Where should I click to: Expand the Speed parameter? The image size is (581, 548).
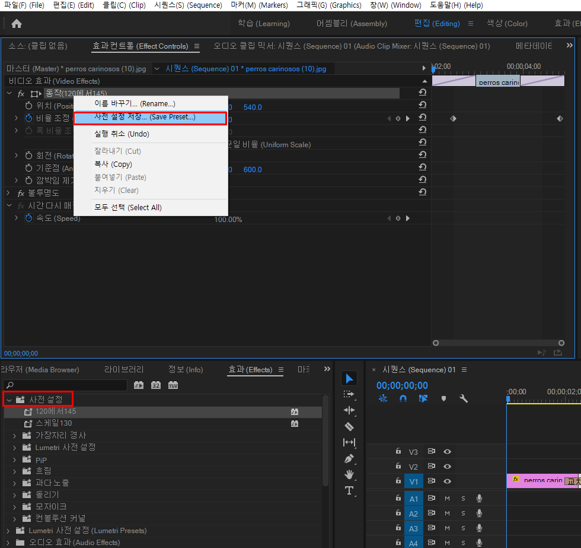click(x=17, y=218)
